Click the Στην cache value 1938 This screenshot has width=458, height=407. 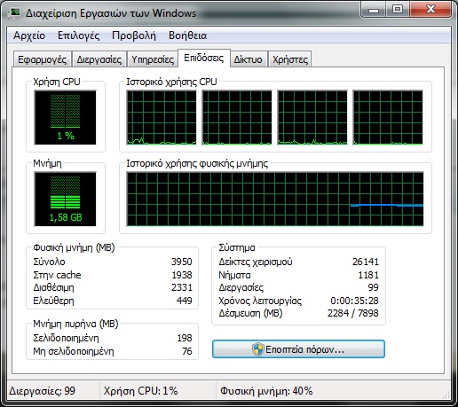182,275
